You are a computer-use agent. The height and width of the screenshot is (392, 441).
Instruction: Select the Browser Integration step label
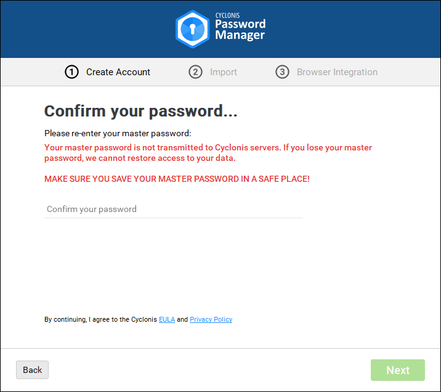337,72
